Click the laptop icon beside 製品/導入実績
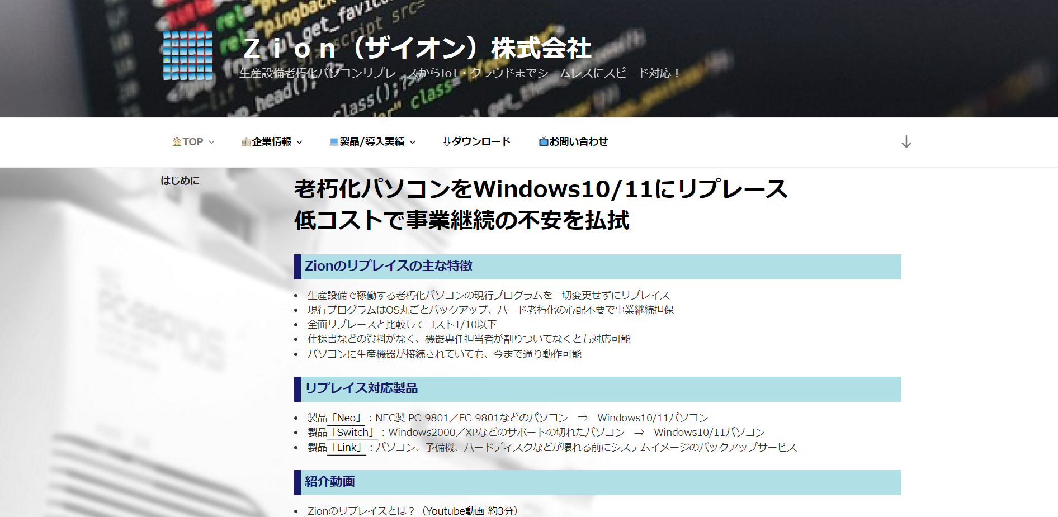This screenshot has width=1058, height=517. point(334,142)
